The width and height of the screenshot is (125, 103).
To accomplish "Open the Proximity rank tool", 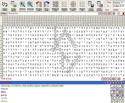I will point(73,4).
